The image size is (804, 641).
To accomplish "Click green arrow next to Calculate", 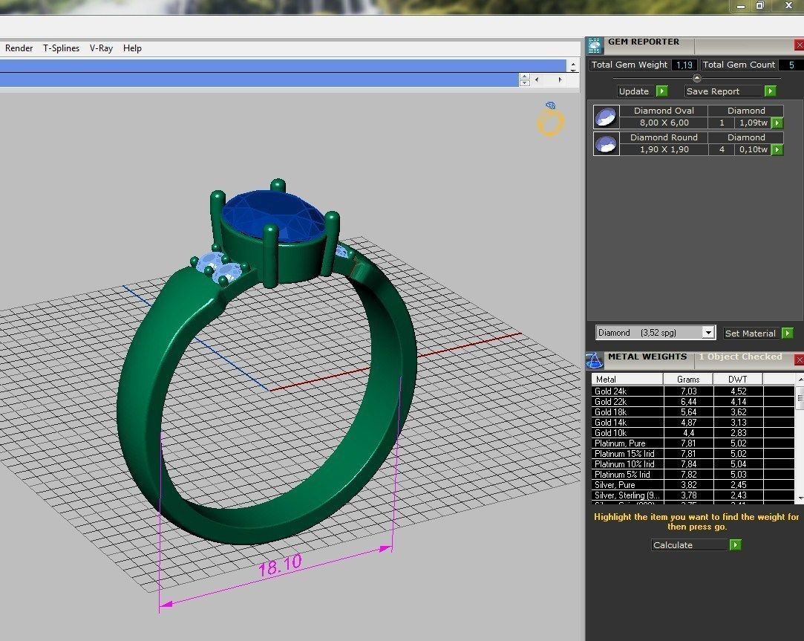I will pyautogui.click(x=735, y=544).
